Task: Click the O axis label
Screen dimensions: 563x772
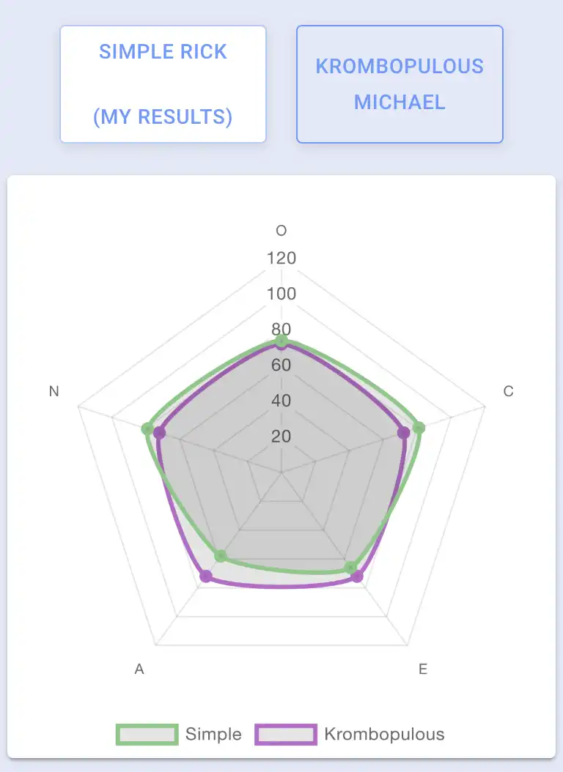Action: tap(281, 231)
